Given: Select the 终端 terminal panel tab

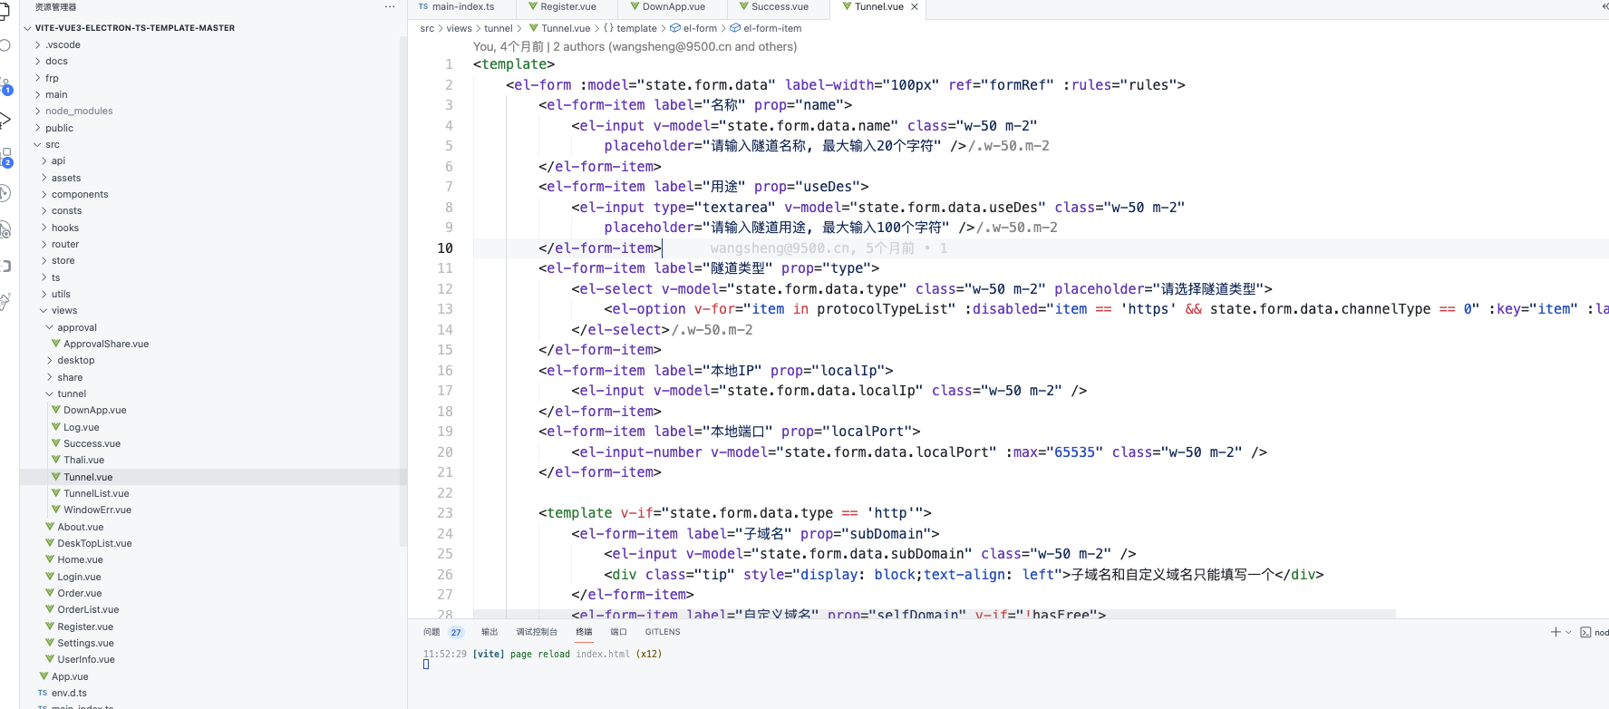Looking at the screenshot, I should (x=584, y=632).
